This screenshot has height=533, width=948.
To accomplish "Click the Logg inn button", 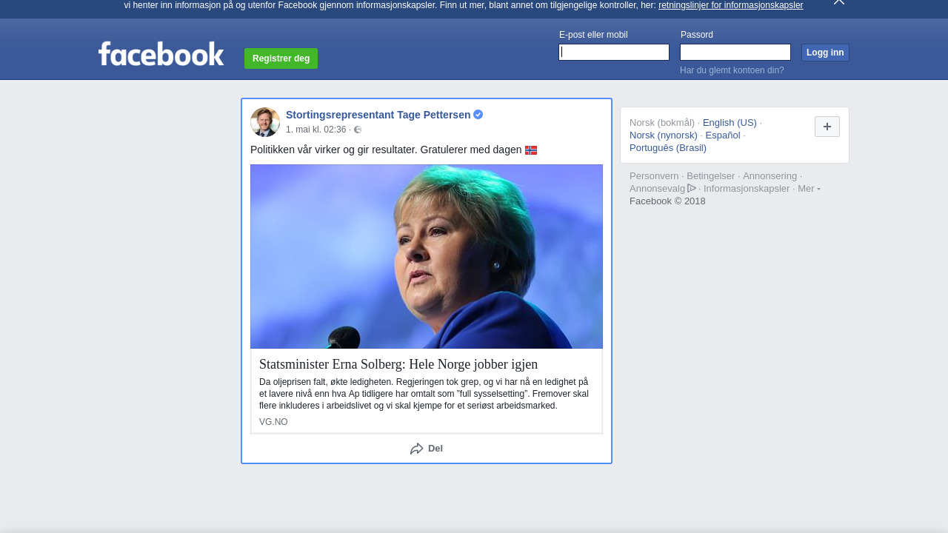I will pyautogui.click(x=825, y=53).
